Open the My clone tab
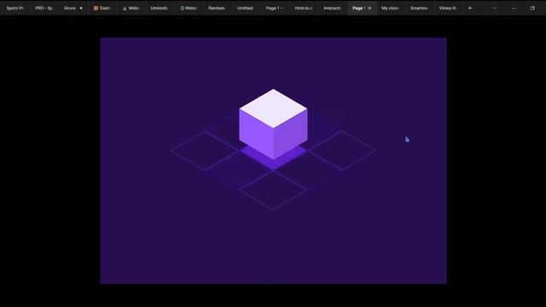 (x=390, y=8)
